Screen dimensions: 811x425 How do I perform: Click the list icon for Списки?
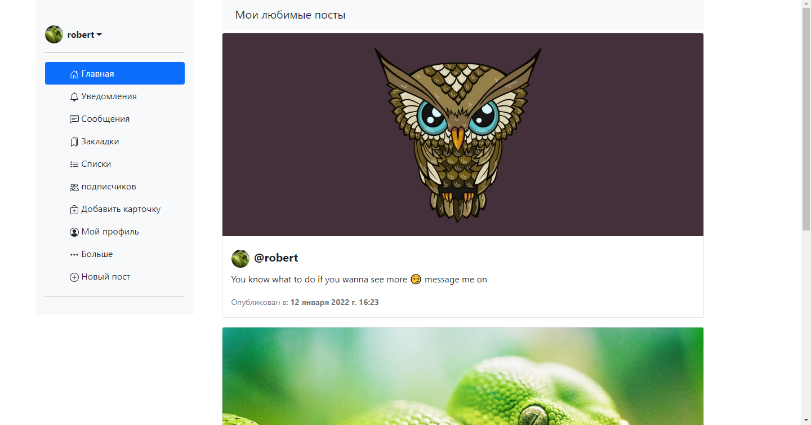pos(74,164)
